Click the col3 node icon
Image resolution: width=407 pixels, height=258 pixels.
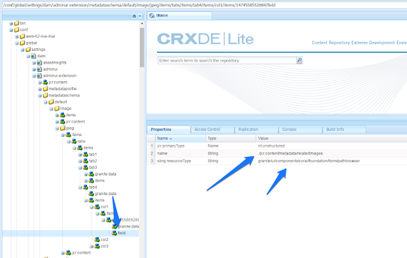tap(97, 246)
